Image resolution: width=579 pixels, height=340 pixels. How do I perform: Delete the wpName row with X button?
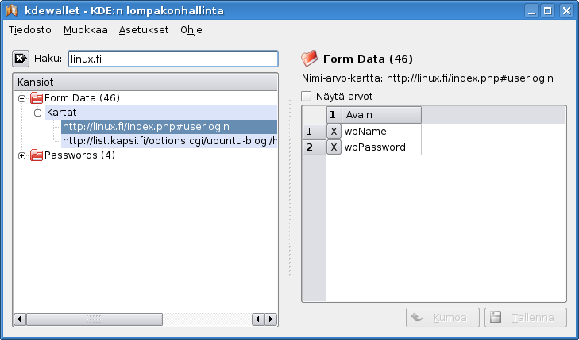point(334,132)
